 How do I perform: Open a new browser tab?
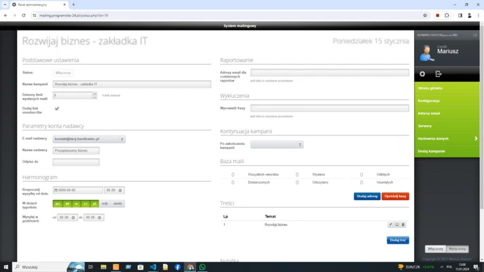tap(73, 5)
